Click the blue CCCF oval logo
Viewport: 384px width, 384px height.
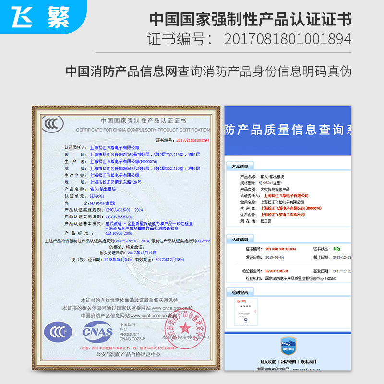tap(58, 332)
